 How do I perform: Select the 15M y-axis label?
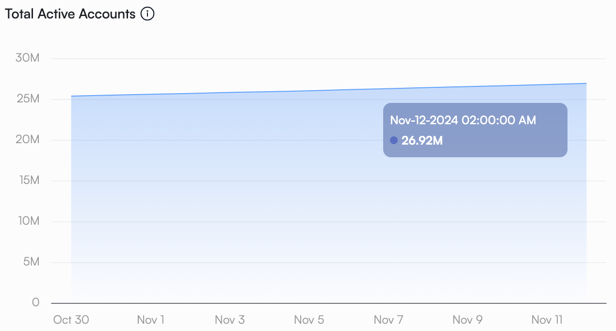[27, 181]
